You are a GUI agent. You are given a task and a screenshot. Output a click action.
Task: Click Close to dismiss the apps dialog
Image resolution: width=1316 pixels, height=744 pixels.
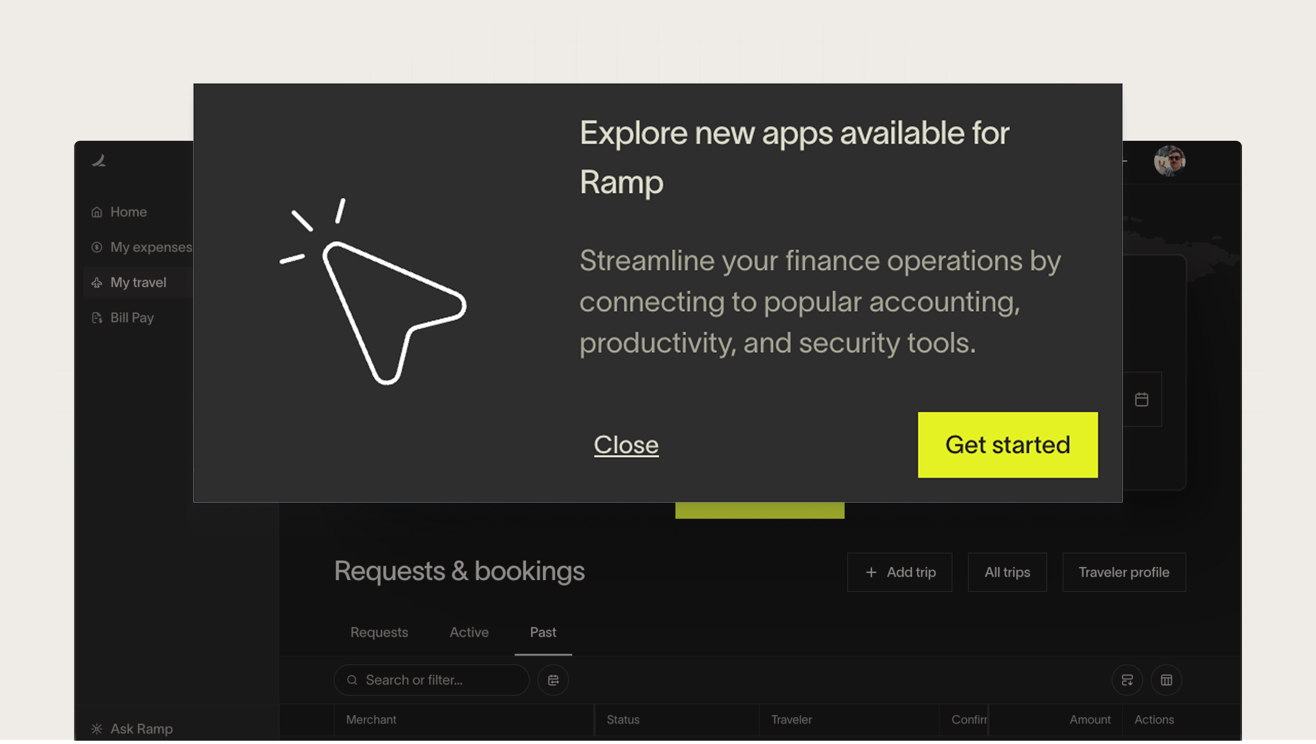[x=626, y=445]
